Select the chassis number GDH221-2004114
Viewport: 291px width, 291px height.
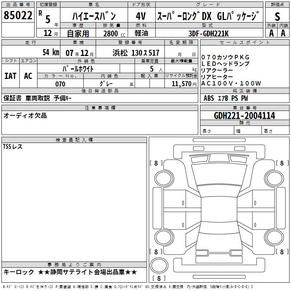coord(244,116)
